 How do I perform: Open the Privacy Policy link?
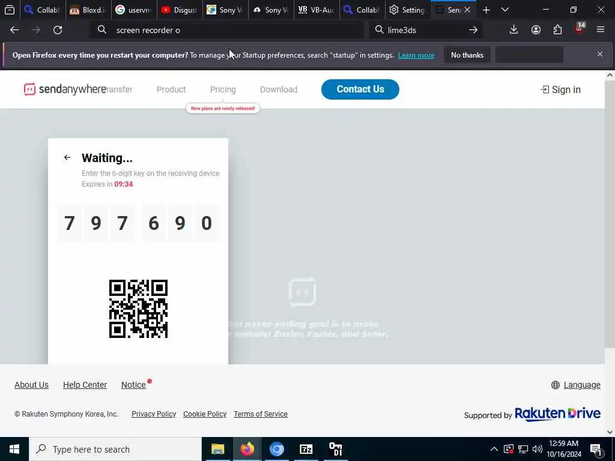[154, 414]
